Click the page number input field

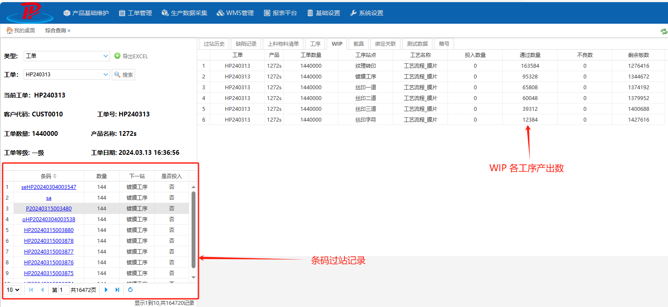pos(64,290)
